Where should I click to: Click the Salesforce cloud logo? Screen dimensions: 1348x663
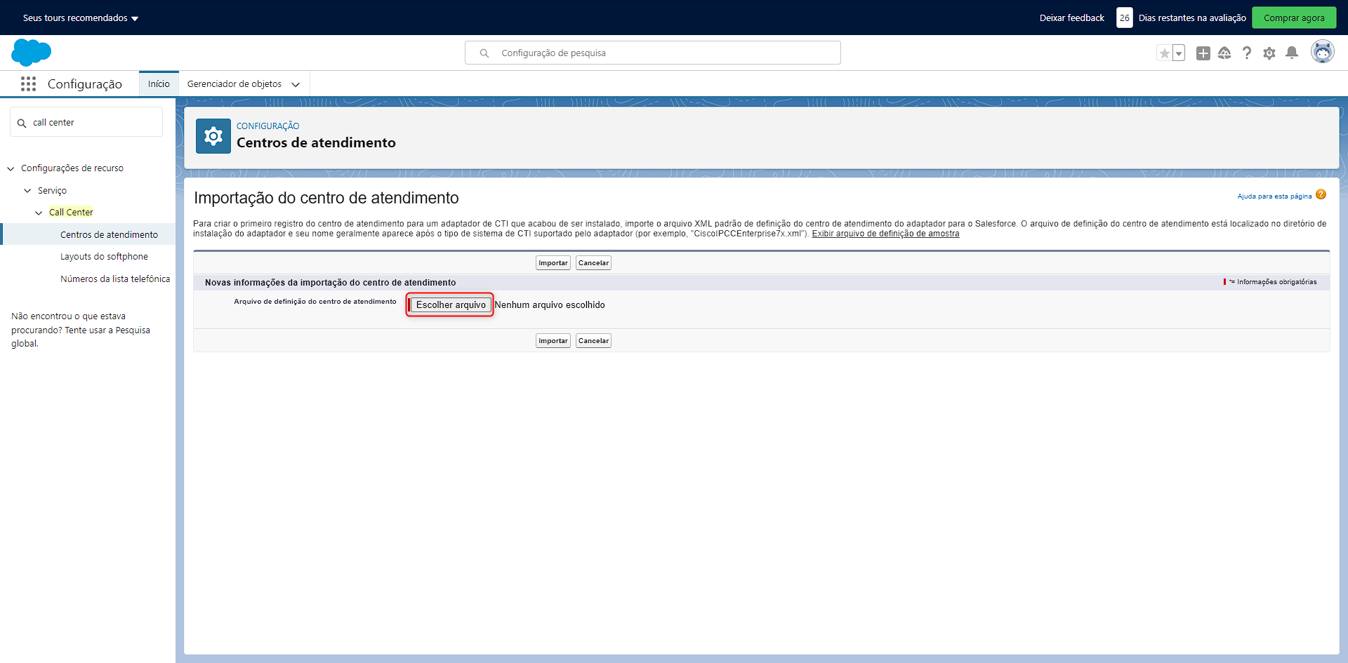pos(32,53)
